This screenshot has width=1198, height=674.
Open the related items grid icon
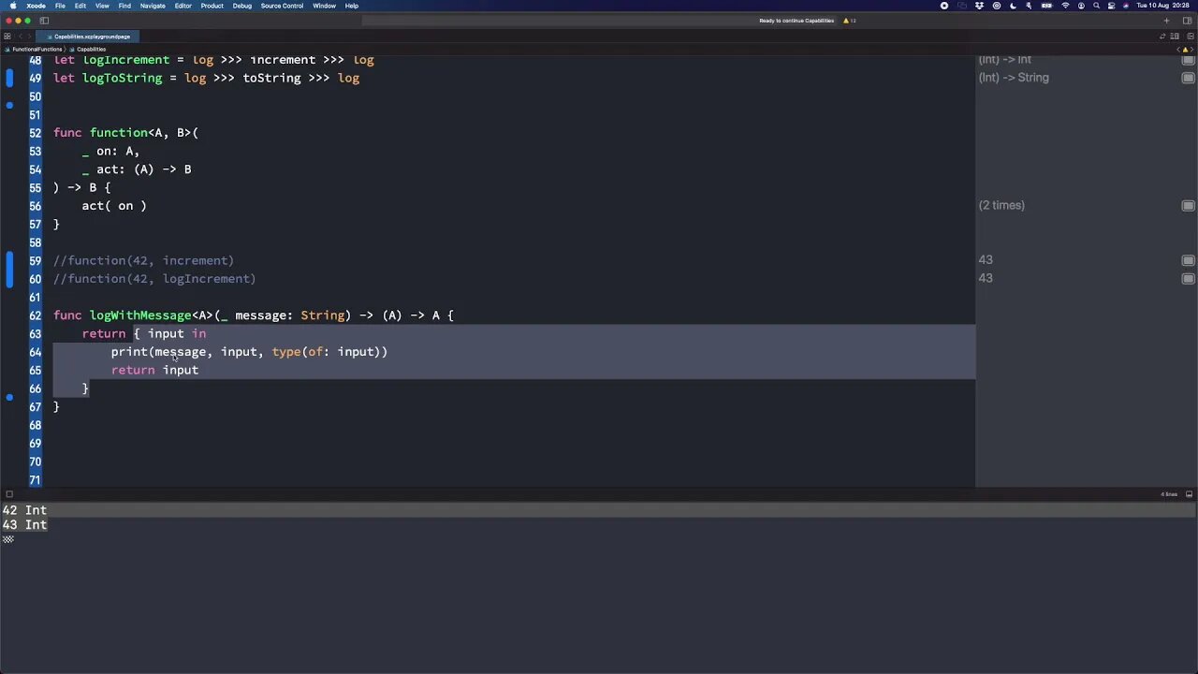pyautogui.click(x=7, y=37)
